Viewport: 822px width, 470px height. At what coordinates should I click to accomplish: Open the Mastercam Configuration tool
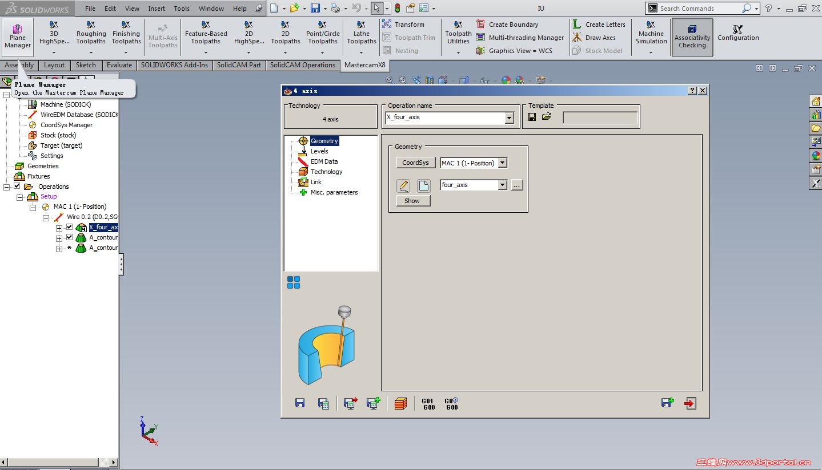738,33
